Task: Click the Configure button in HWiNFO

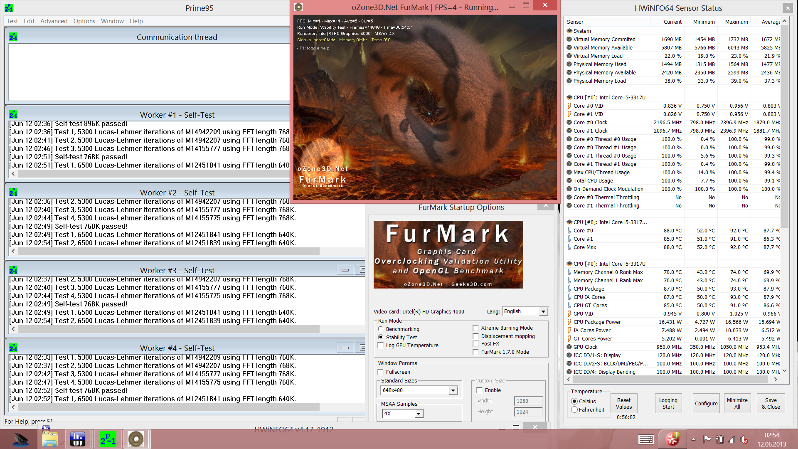Action: coord(706,403)
